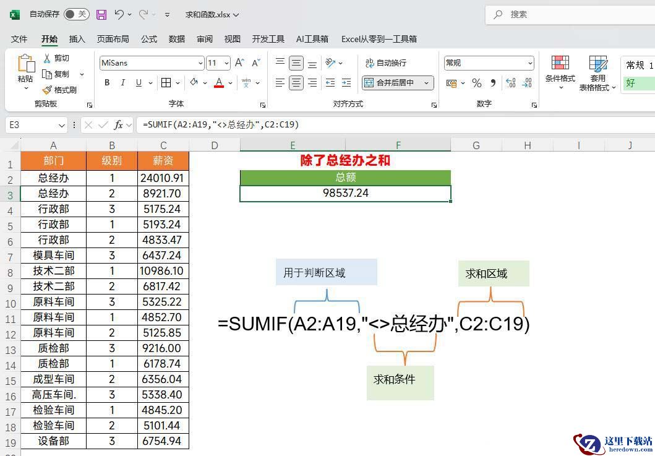Click the Increase Font Size icon
The image size is (655, 456).
pyautogui.click(x=239, y=63)
